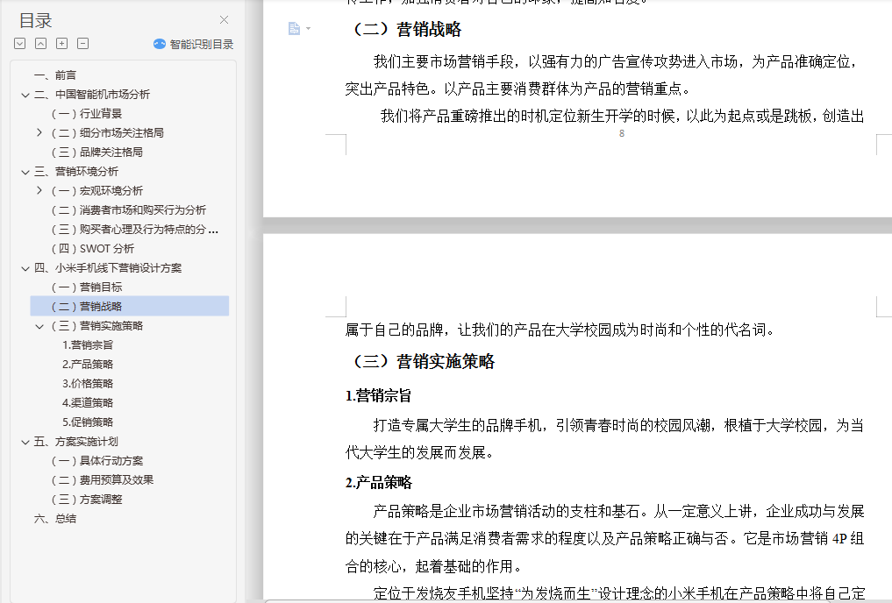
Task: Click the collapse-all up-arrow outline icon
Action: 41,43
